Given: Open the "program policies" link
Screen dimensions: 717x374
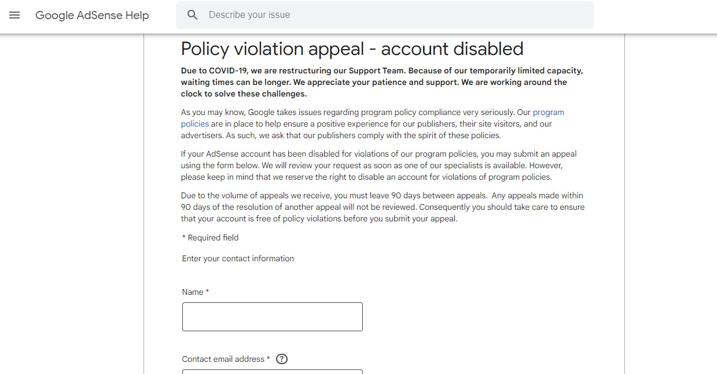Looking at the screenshot, I should [548, 112].
